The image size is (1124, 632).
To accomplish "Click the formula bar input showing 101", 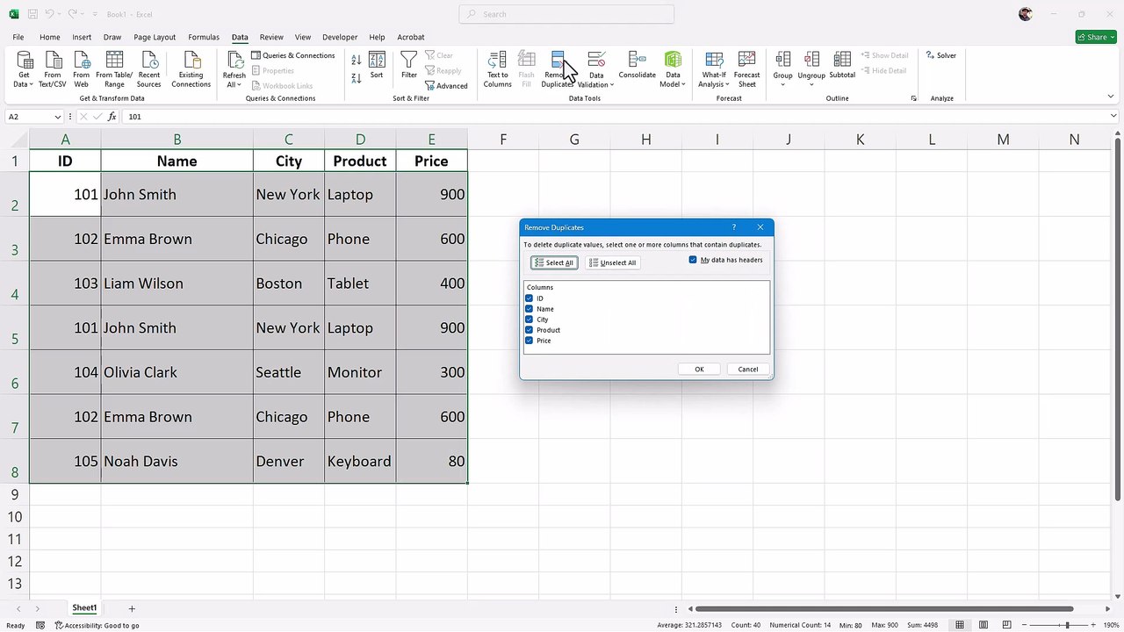I will point(615,117).
